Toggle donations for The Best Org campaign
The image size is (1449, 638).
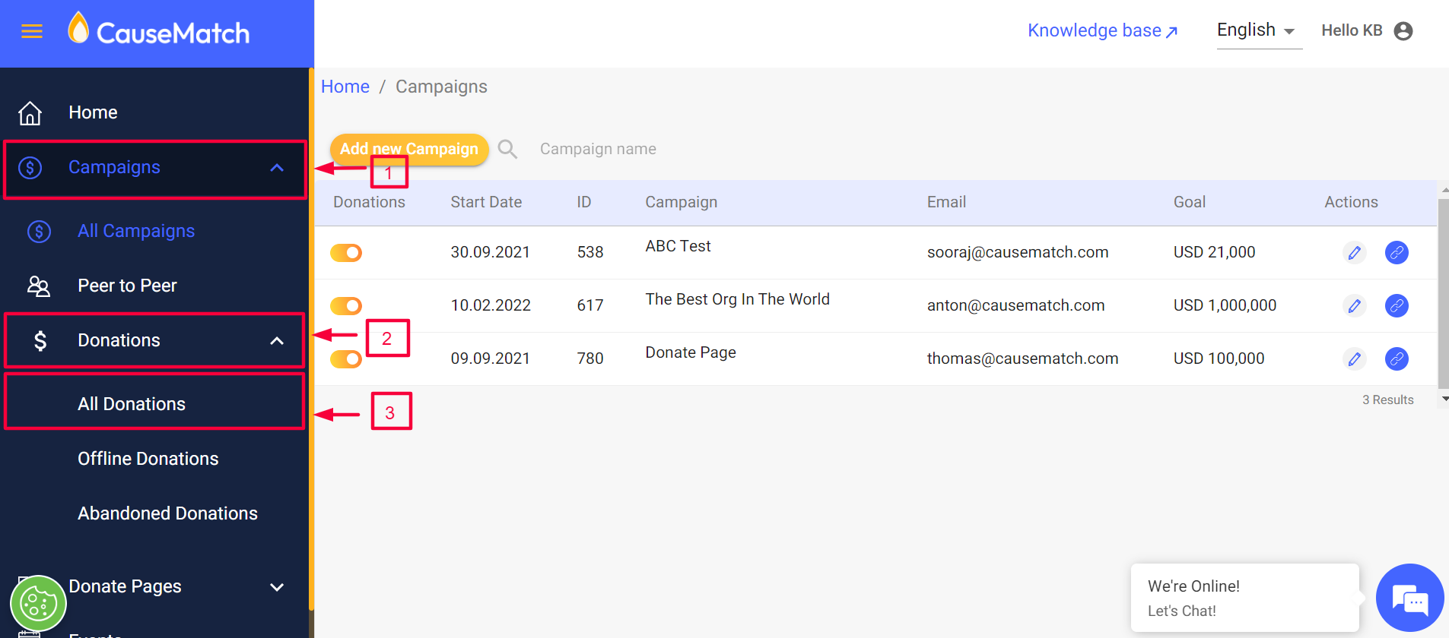[346, 305]
